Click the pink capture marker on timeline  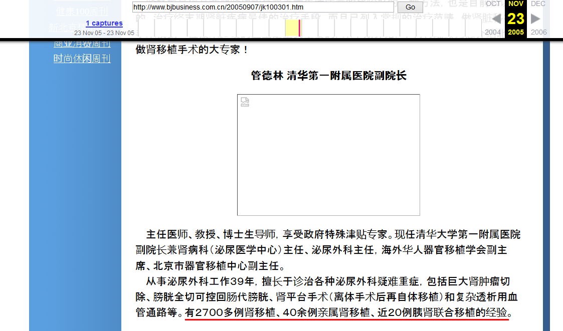coord(299,28)
